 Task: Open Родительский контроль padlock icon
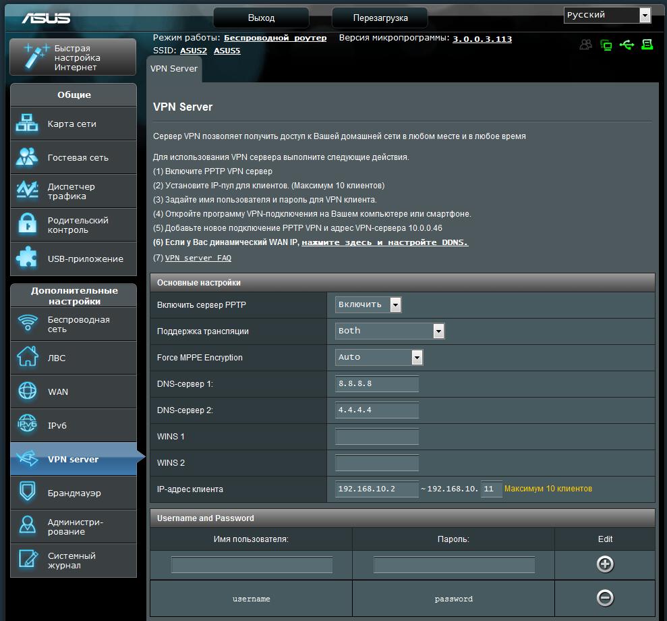point(28,224)
